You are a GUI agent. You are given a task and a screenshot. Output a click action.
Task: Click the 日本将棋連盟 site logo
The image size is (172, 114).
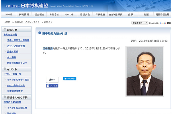coord(27,5)
